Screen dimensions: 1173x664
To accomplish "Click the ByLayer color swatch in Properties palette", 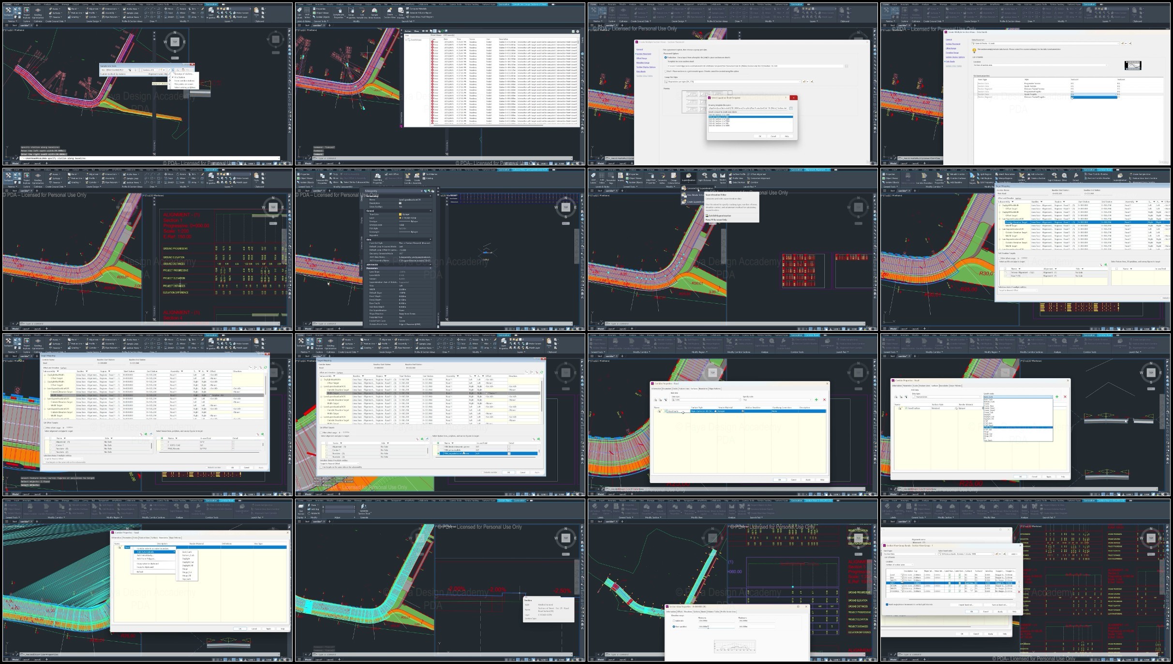I will (x=401, y=214).
